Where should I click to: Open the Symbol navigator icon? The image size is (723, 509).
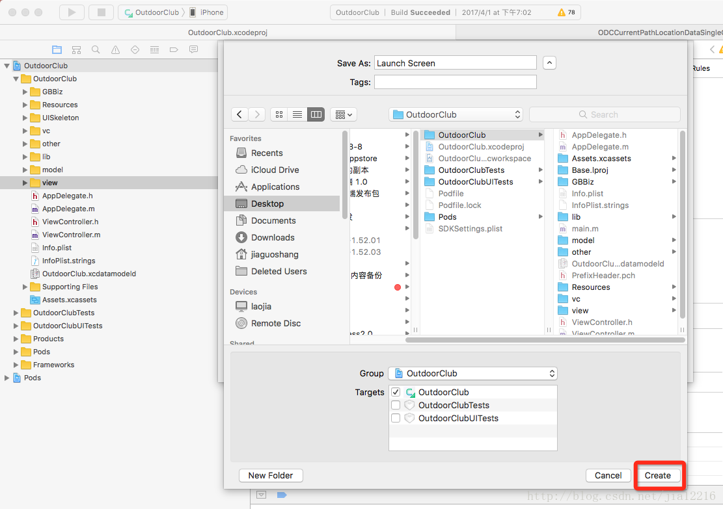coord(77,50)
